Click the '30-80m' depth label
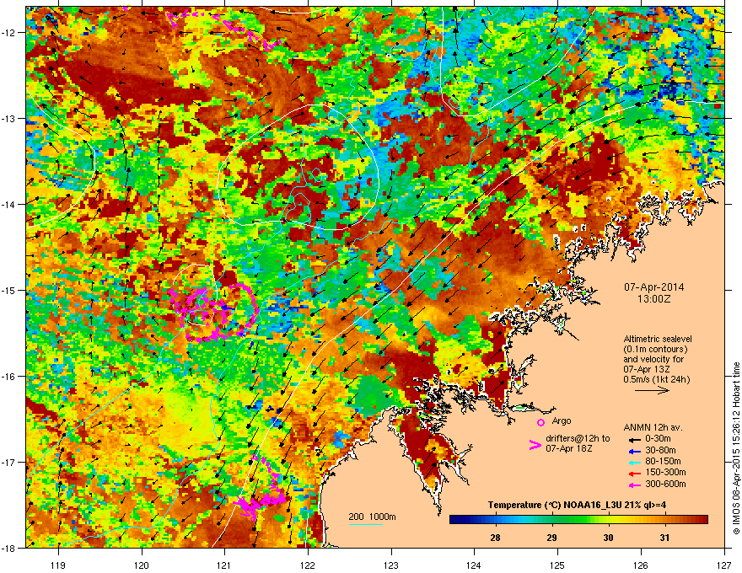This screenshot has height=573, width=742. click(x=660, y=450)
